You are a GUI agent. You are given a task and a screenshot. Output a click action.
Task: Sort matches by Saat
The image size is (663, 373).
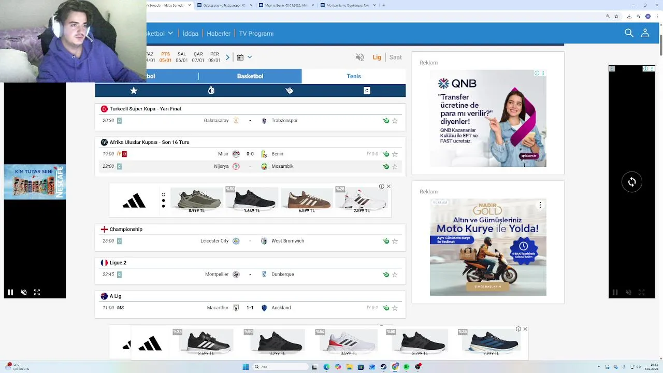tap(395, 57)
